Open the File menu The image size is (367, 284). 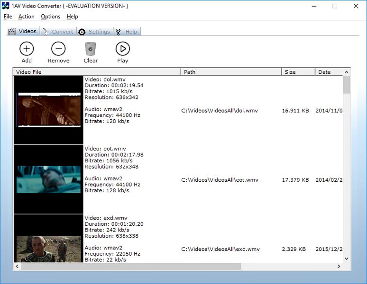tap(8, 17)
